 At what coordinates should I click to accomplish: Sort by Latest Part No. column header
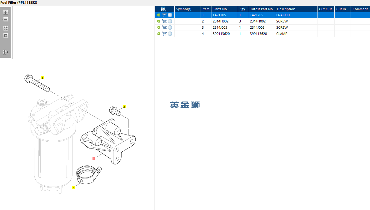click(262, 9)
